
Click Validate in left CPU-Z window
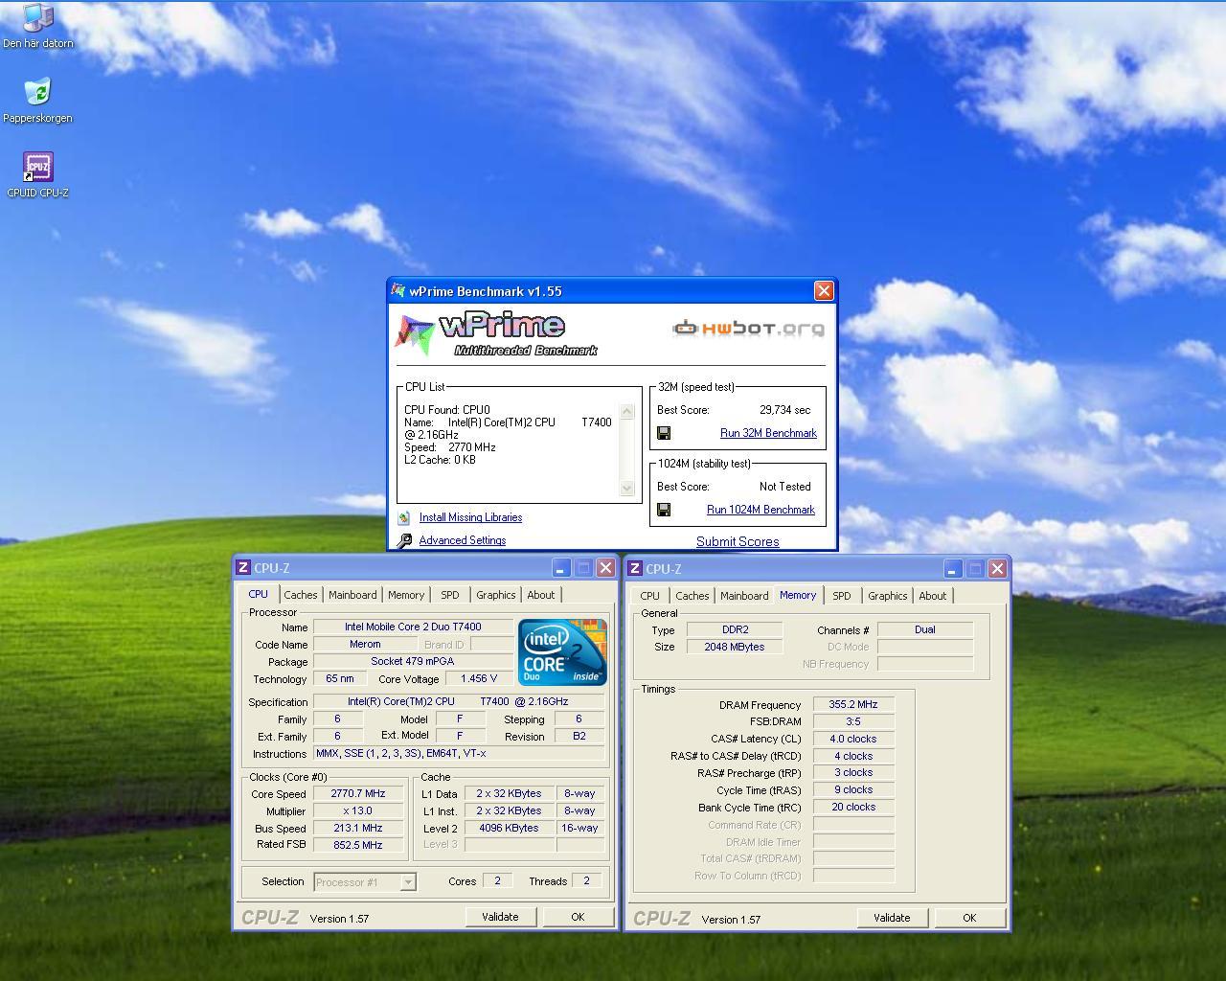[x=500, y=917]
